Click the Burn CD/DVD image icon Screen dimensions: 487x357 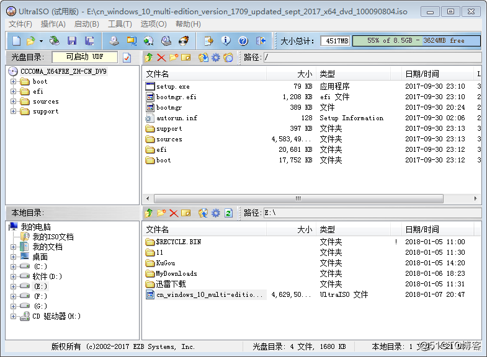(x=184, y=41)
